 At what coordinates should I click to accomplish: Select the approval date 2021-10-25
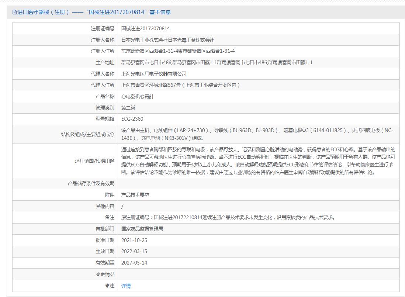coord(134,240)
